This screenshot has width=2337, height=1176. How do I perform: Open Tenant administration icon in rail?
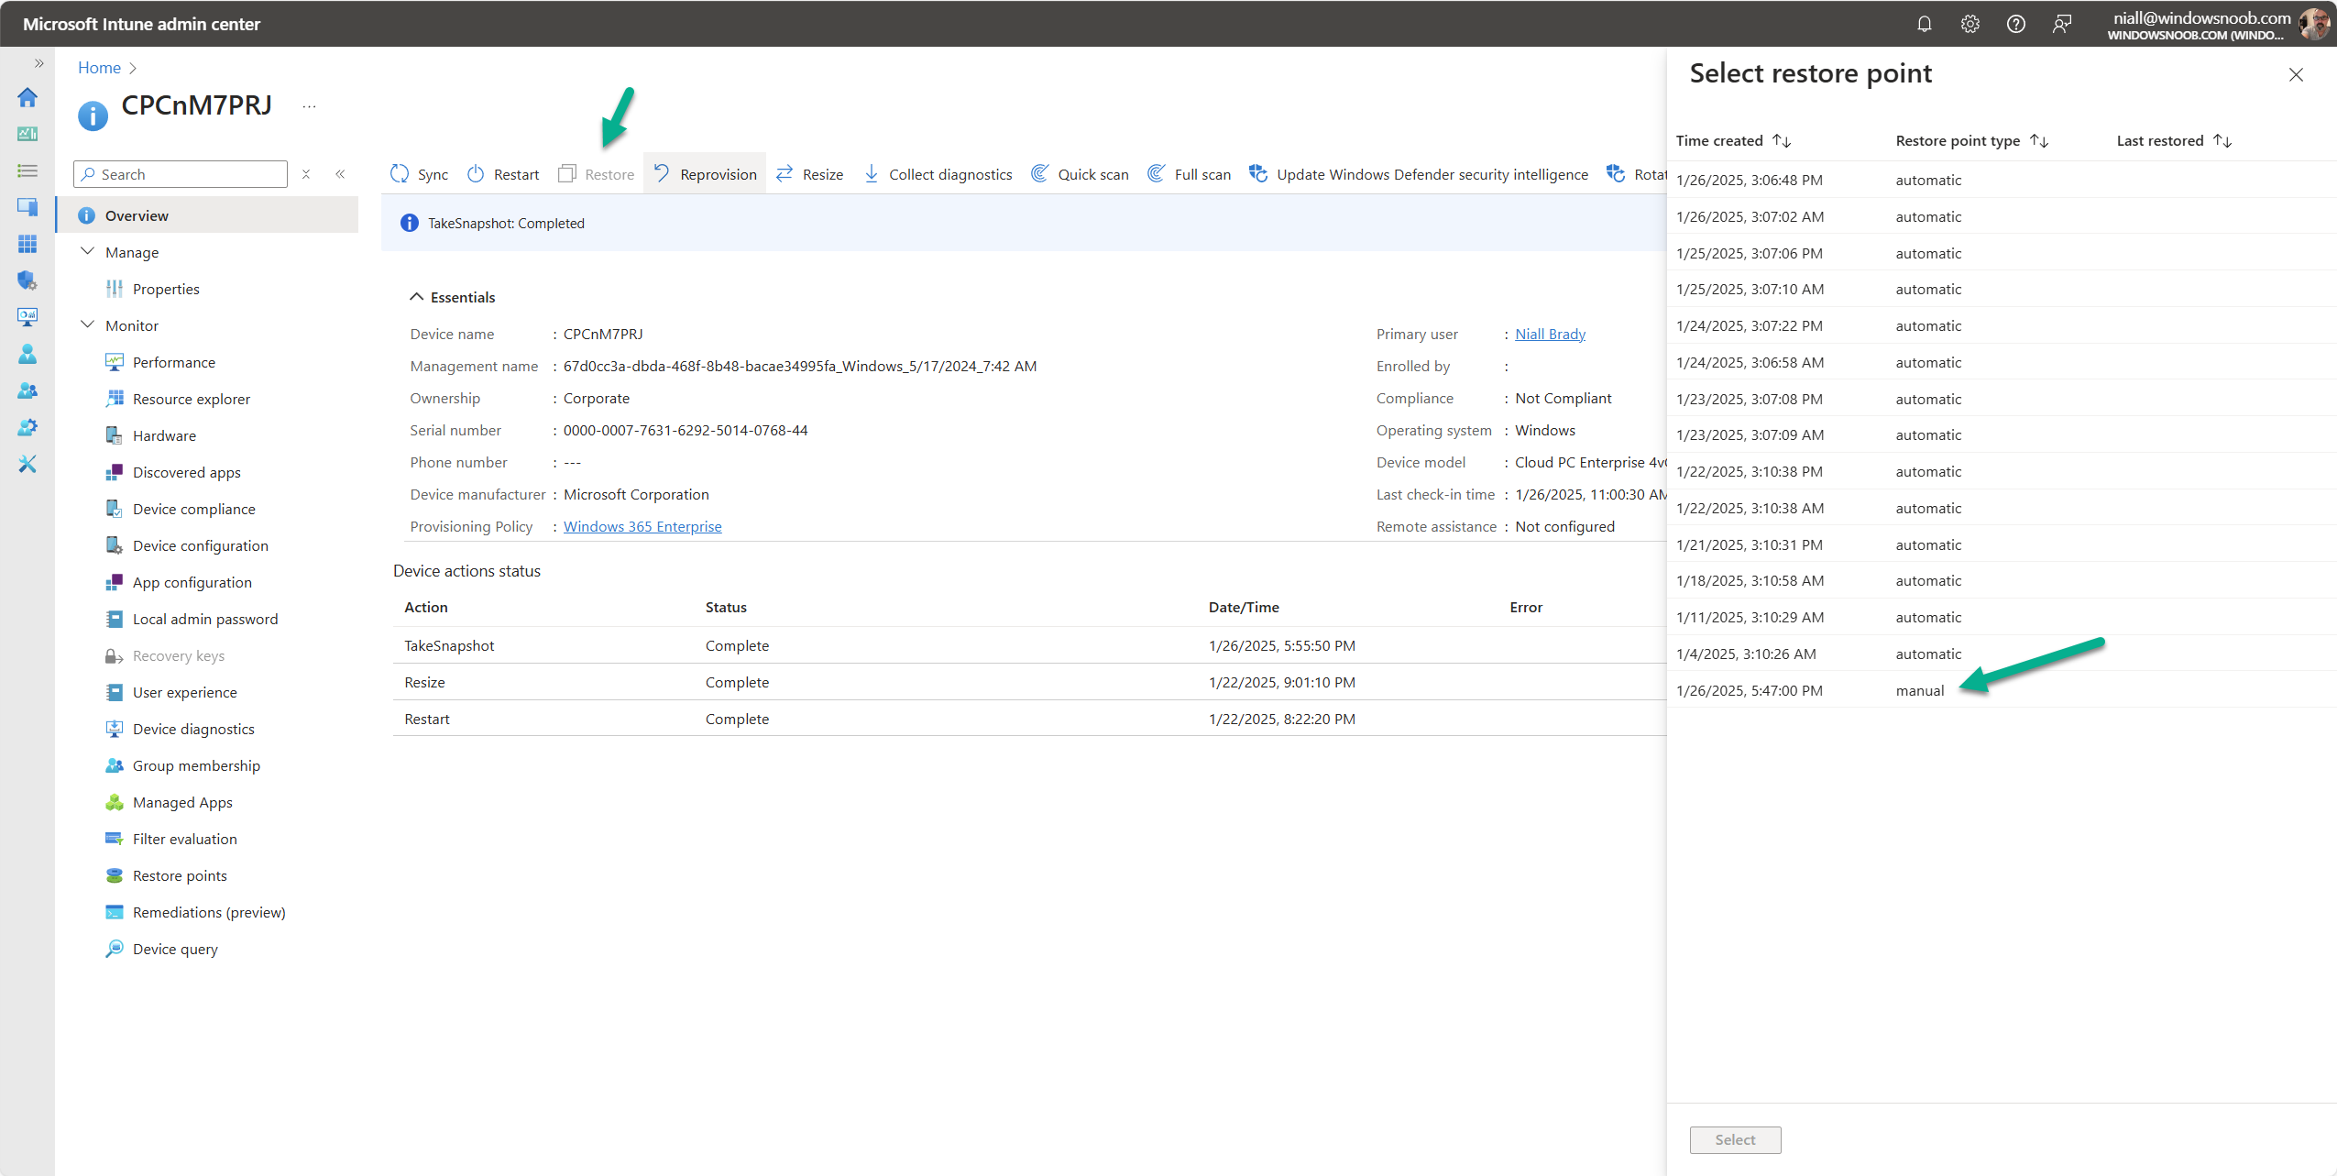pos(27,427)
